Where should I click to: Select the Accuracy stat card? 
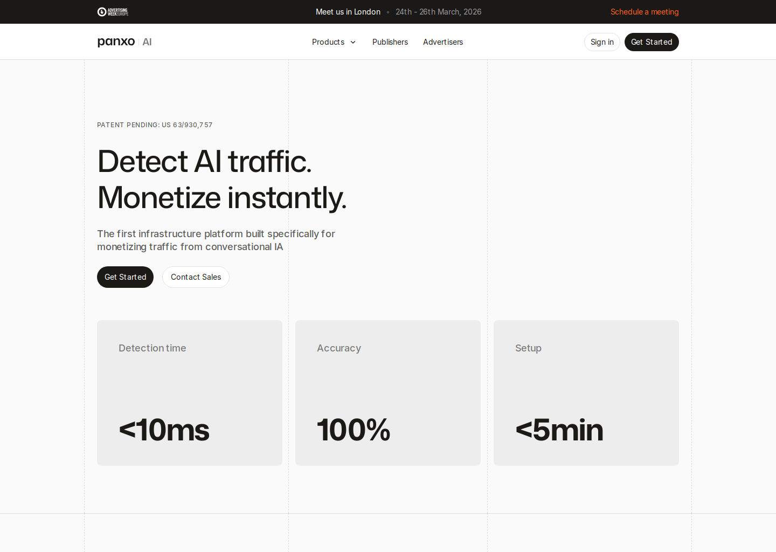click(x=387, y=392)
